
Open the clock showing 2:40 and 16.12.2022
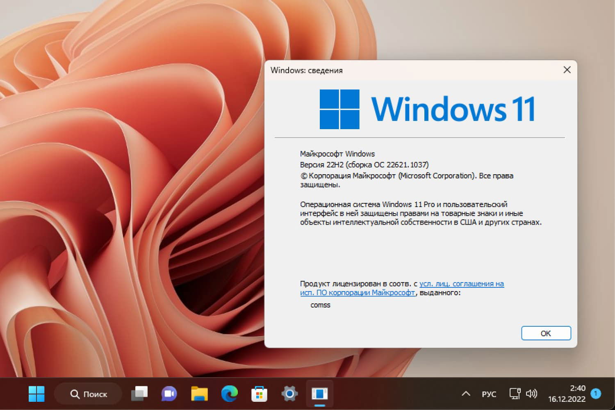(x=567, y=394)
